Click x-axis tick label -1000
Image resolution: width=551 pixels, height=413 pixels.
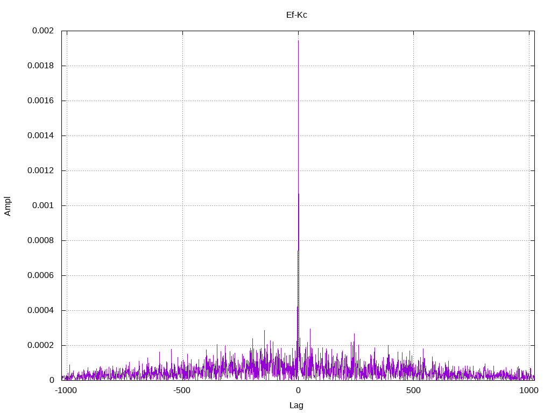tap(66, 390)
